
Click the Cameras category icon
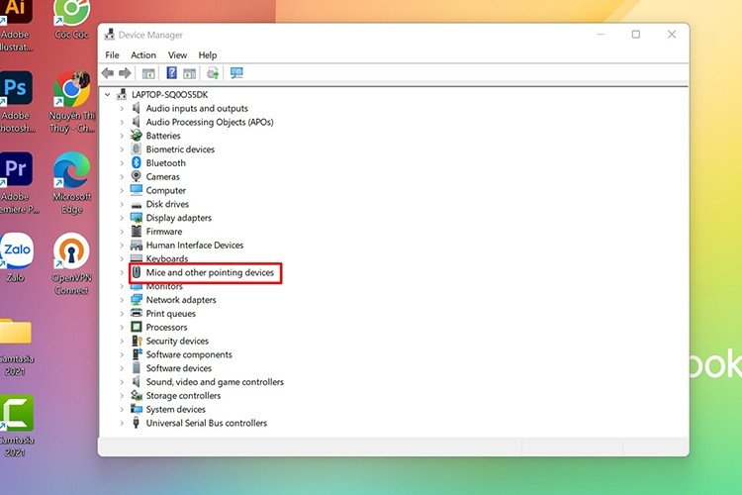point(137,176)
